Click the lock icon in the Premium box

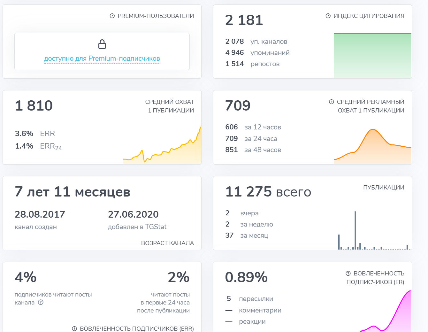102,44
